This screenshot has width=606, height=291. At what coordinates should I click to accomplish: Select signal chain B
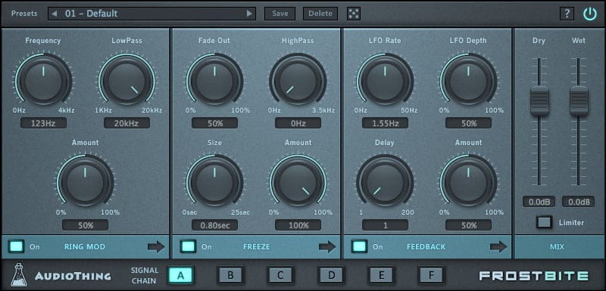coord(231,275)
